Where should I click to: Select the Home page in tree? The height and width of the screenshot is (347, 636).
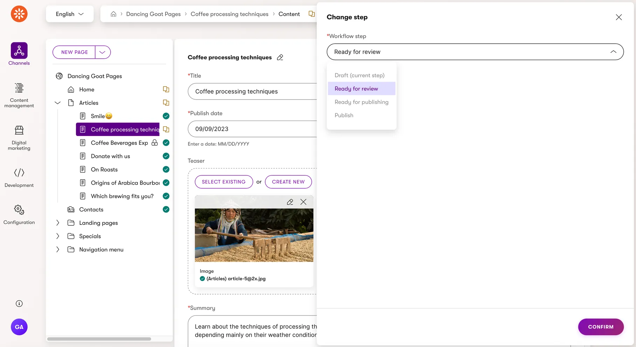(x=86, y=89)
